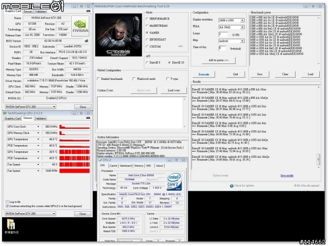Open the SPD tab in CPU-Z
The width and height of the screenshot is (328, 246).
click(x=149, y=166)
